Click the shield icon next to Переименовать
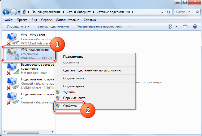The width and height of the screenshot is (202, 136). click(58, 98)
